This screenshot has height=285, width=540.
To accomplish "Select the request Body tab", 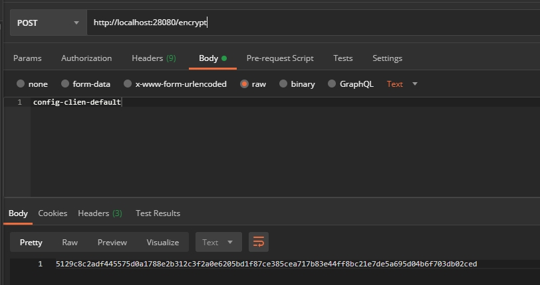I will 213,58.
